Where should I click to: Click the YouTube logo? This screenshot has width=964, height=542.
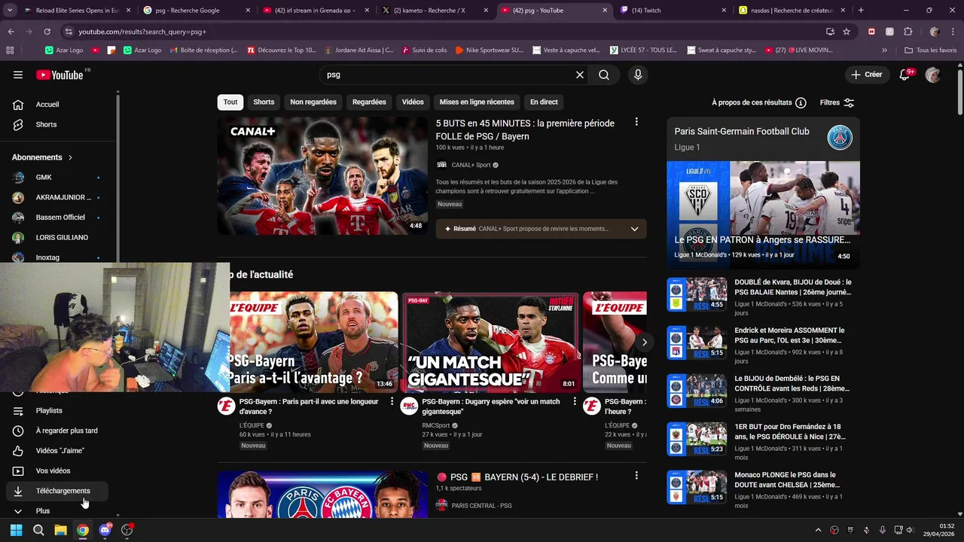(x=60, y=75)
